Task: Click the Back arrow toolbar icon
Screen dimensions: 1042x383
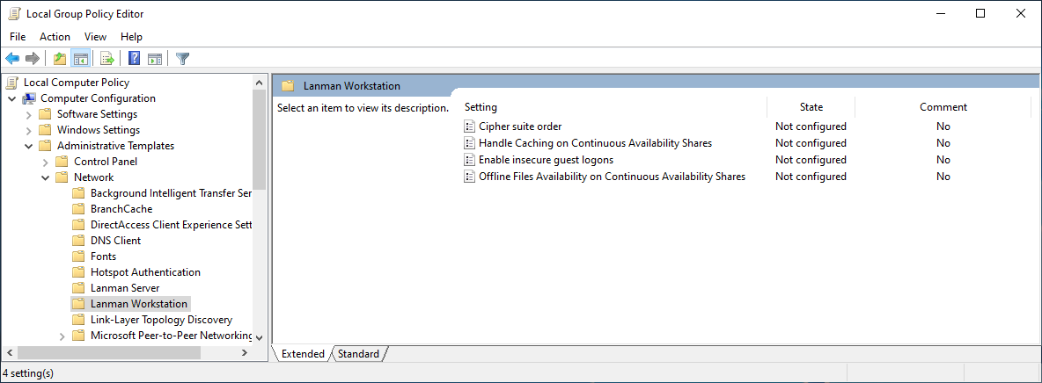Action: (x=12, y=59)
